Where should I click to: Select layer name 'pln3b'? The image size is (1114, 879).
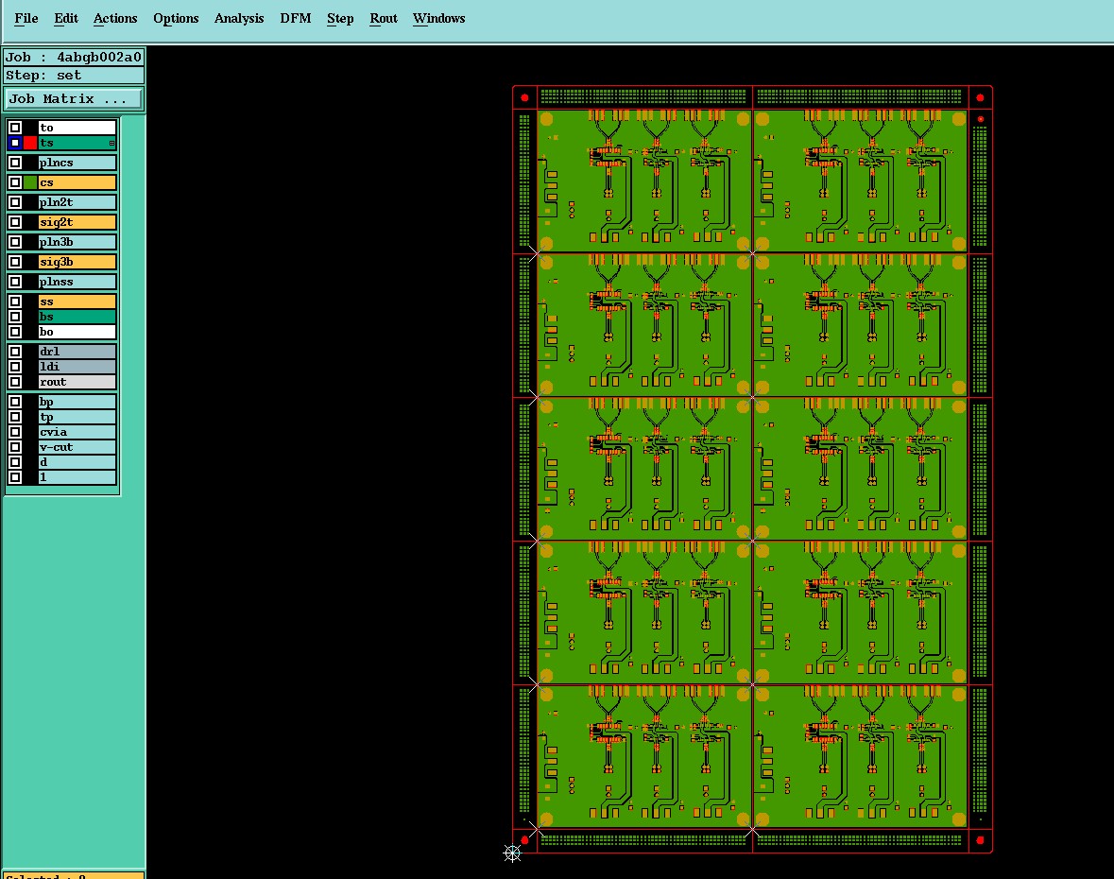77,242
